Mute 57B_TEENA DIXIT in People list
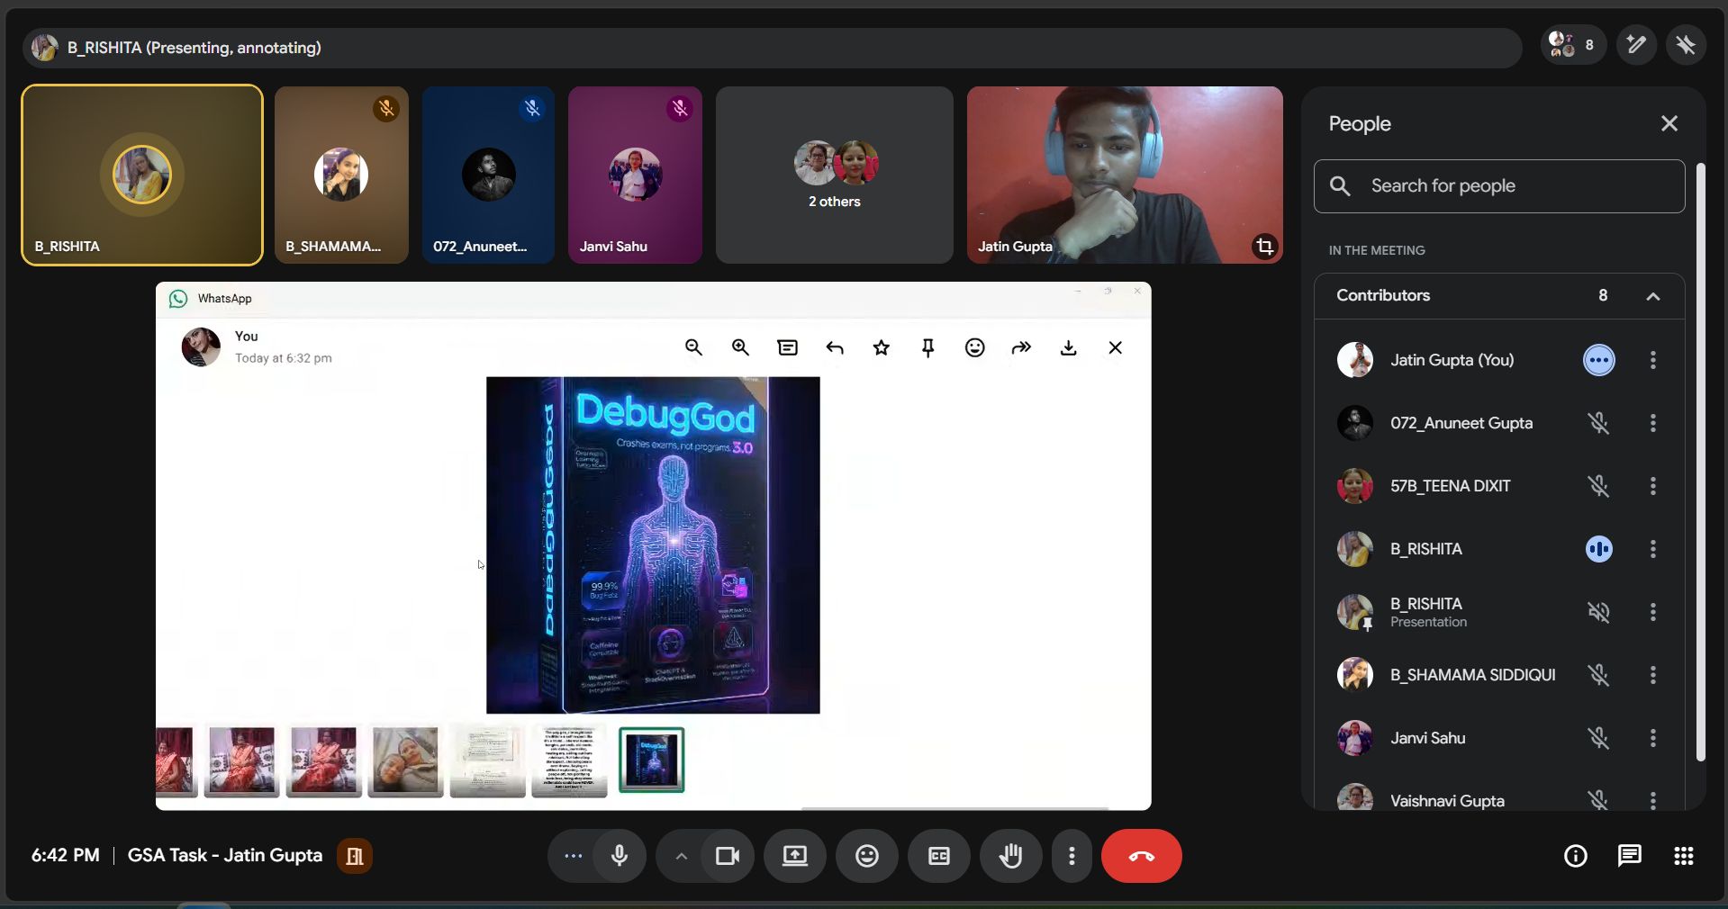Viewport: 1728px width, 909px height. tap(1599, 486)
